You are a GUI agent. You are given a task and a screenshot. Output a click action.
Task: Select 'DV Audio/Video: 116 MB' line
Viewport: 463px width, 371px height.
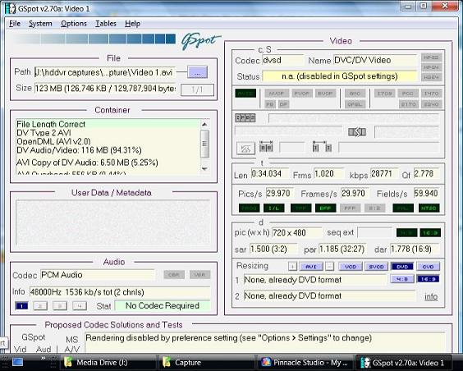79,150
